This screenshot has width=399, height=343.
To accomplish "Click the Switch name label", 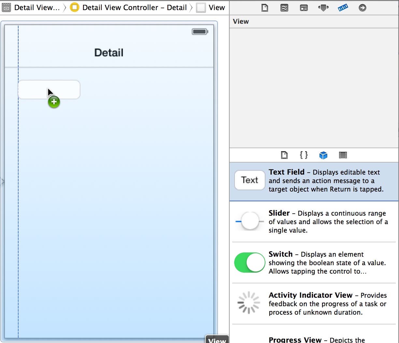I will (281, 254).
